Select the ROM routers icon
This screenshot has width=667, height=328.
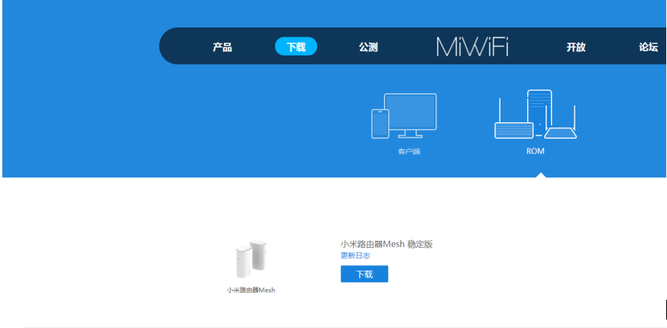536,114
